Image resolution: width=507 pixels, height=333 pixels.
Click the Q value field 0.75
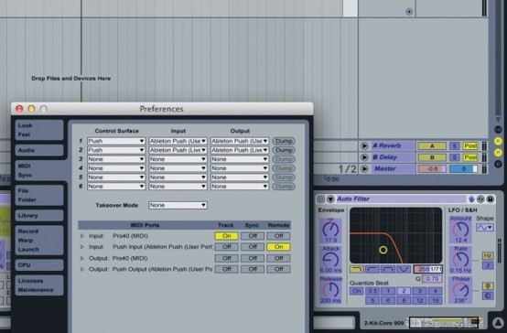tap(432, 279)
